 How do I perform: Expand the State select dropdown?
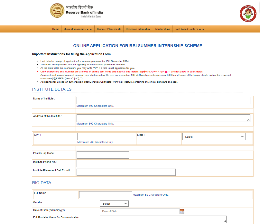click(x=214, y=137)
